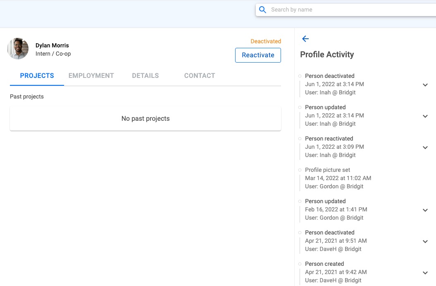Expand Person deactivated entry from Jun 1, 2022
The height and width of the screenshot is (286, 436).
click(425, 85)
